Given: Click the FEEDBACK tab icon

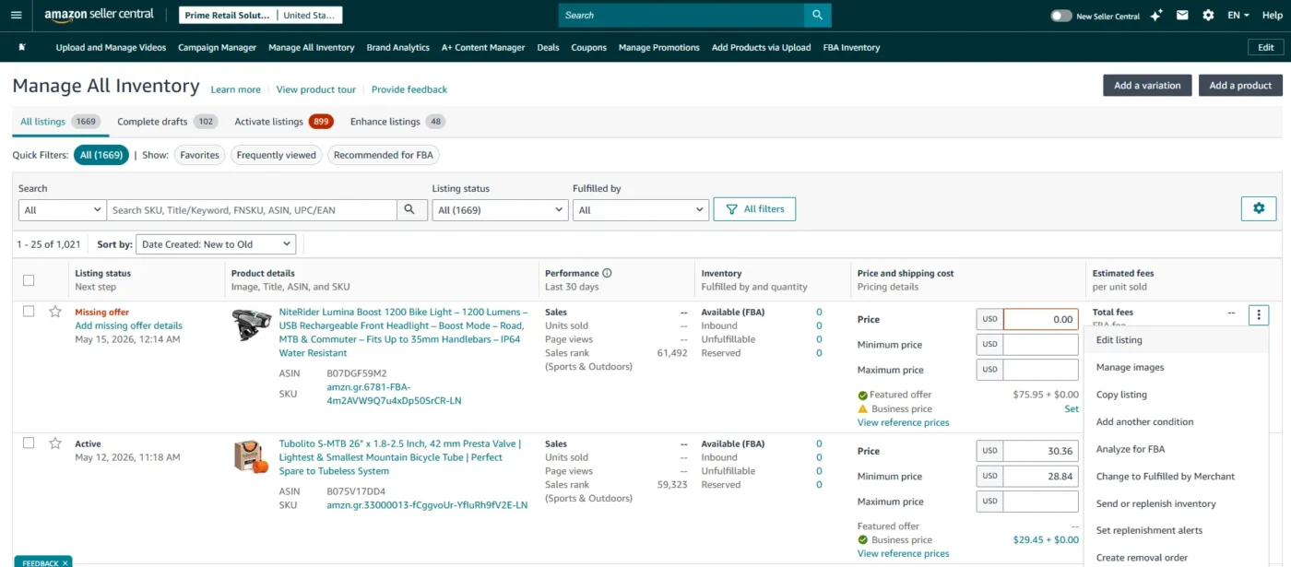Looking at the screenshot, I should pos(42,561).
